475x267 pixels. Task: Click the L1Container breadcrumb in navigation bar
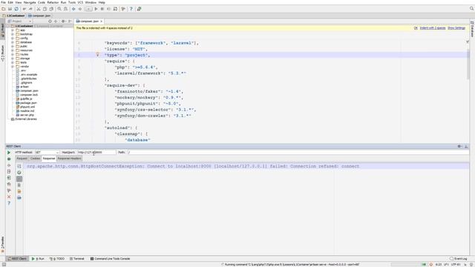tap(14, 16)
